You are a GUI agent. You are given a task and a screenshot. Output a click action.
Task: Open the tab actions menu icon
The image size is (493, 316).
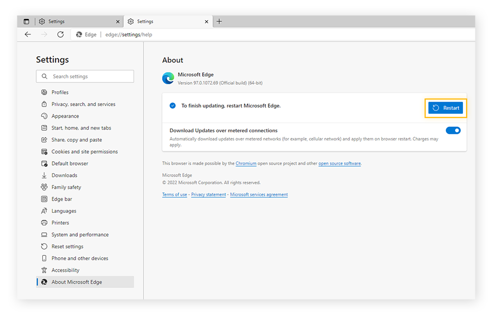[x=26, y=21]
